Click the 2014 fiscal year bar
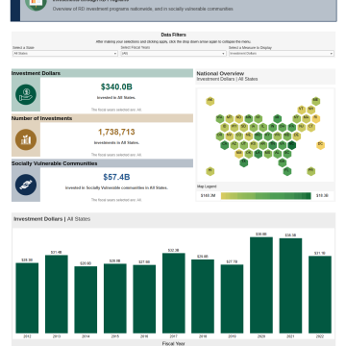This screenshot has height=346, width=346. click(x=86, y=300)
